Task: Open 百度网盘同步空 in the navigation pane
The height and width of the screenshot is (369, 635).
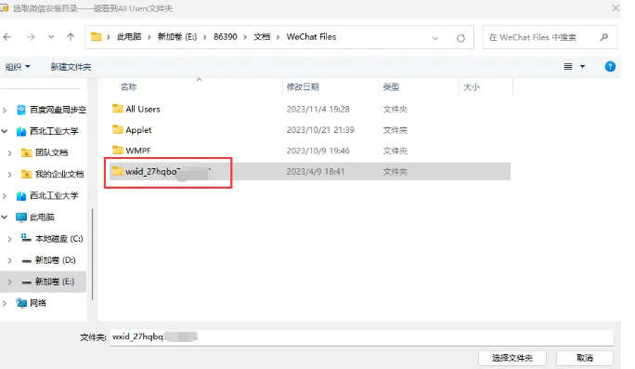Action: tap(58, 110)
